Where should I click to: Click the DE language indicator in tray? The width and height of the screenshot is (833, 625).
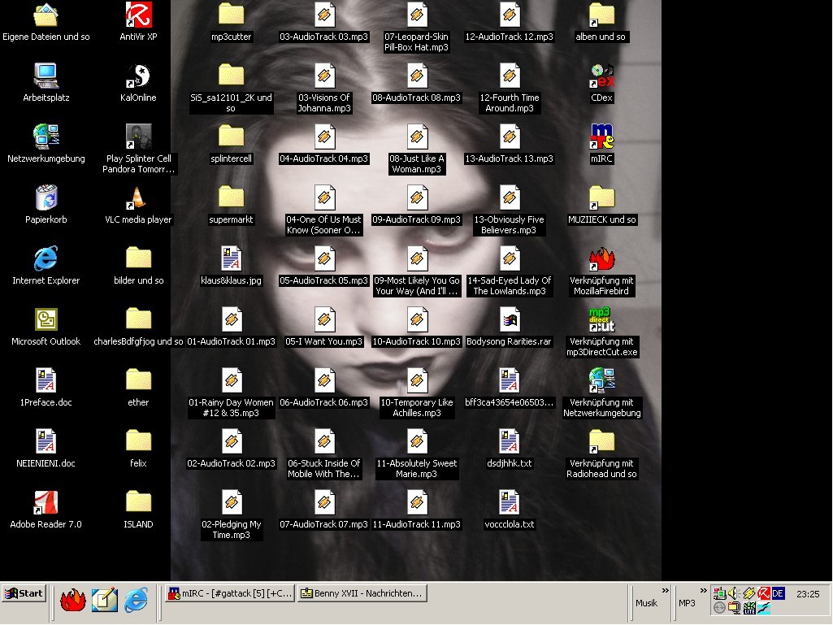point(778,593)
